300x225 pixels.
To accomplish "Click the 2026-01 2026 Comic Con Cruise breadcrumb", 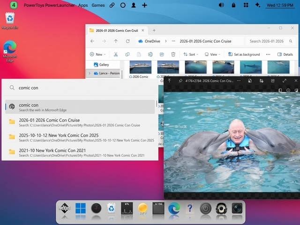I will 205,41.
